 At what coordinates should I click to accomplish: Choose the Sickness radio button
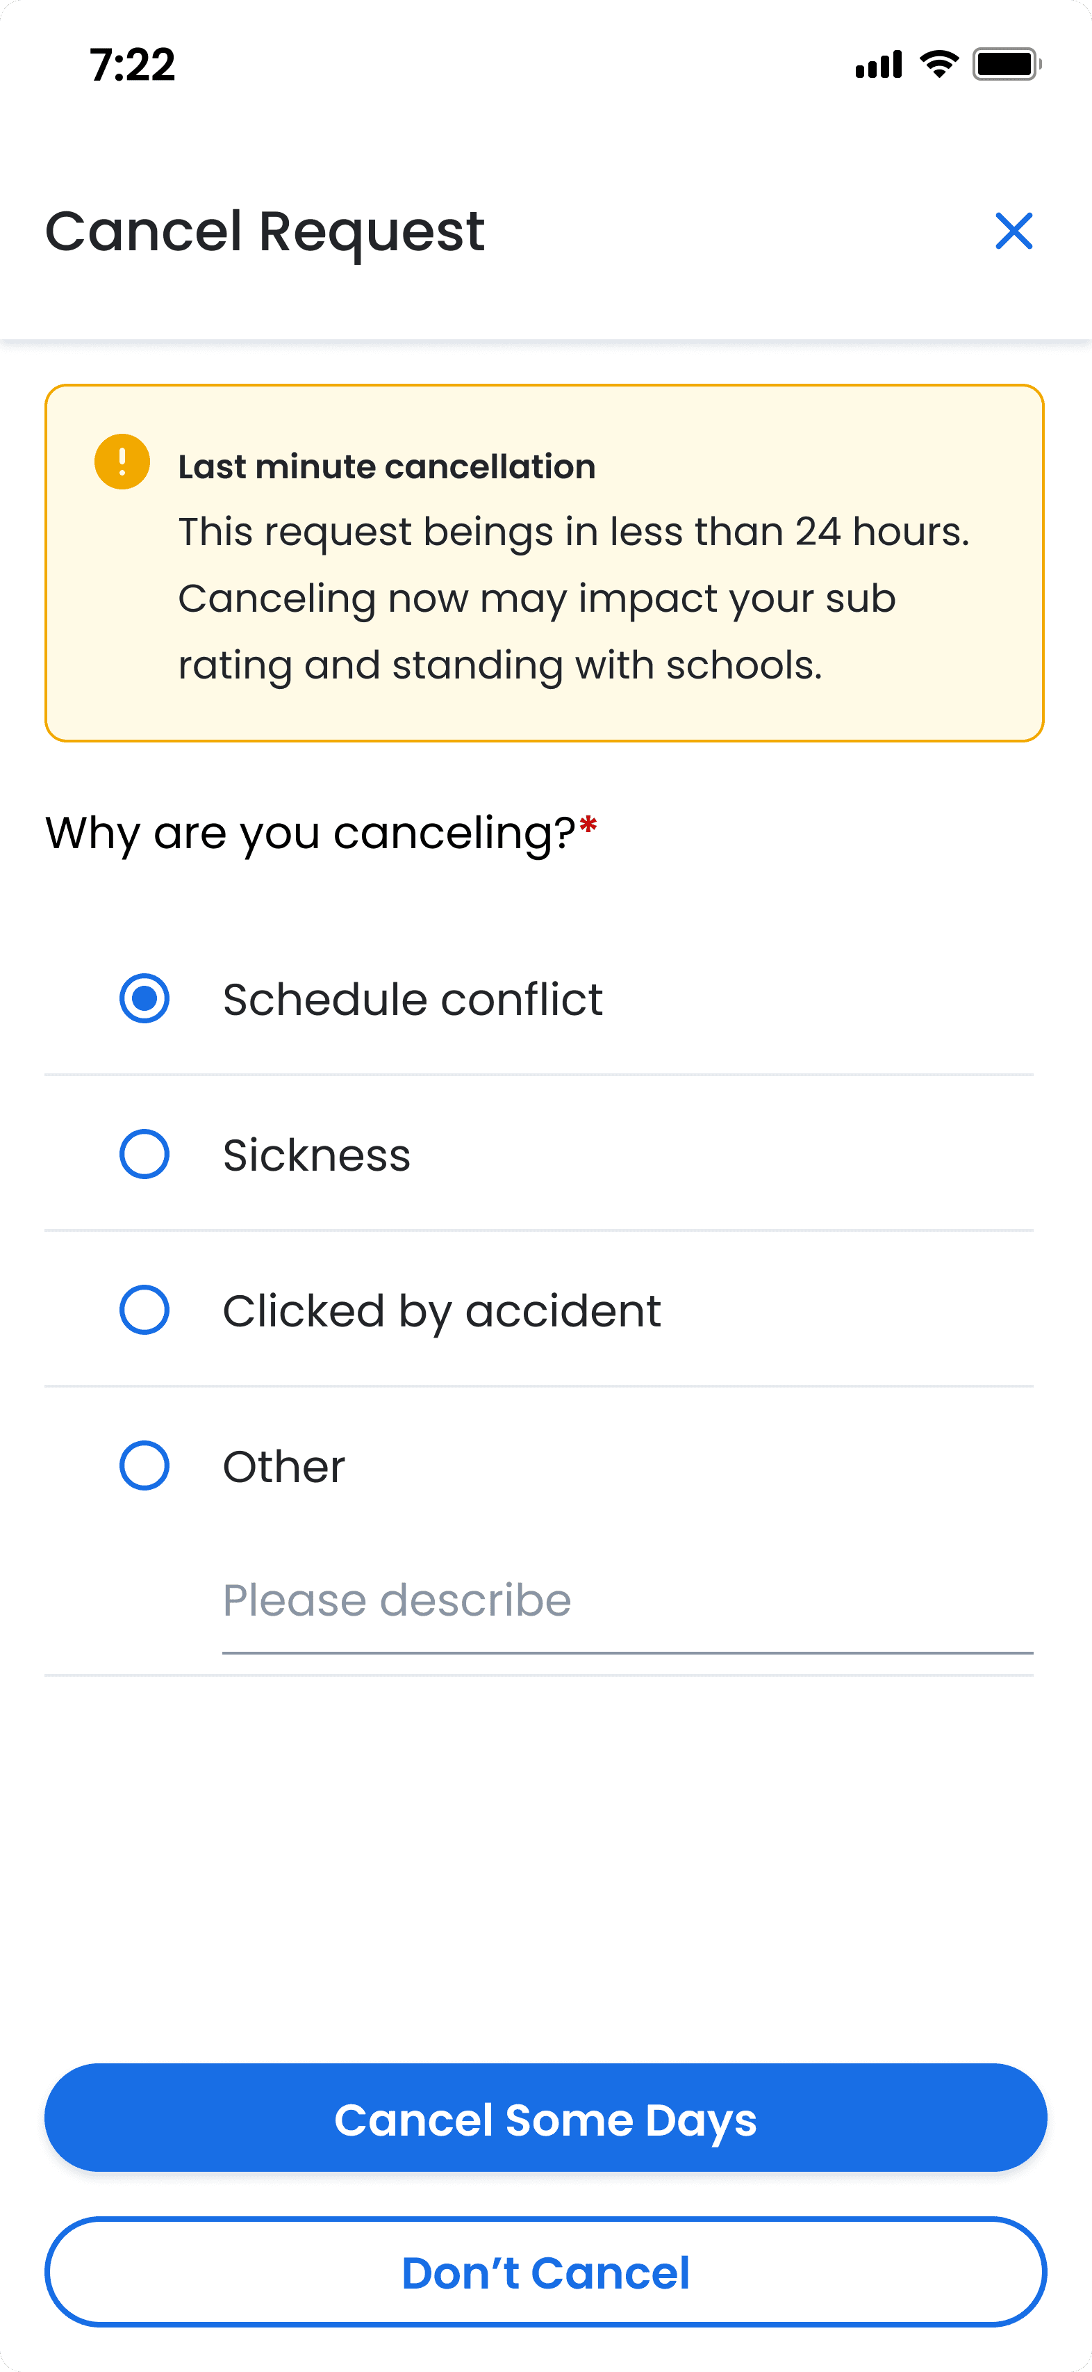click(x=144, y=1154)
